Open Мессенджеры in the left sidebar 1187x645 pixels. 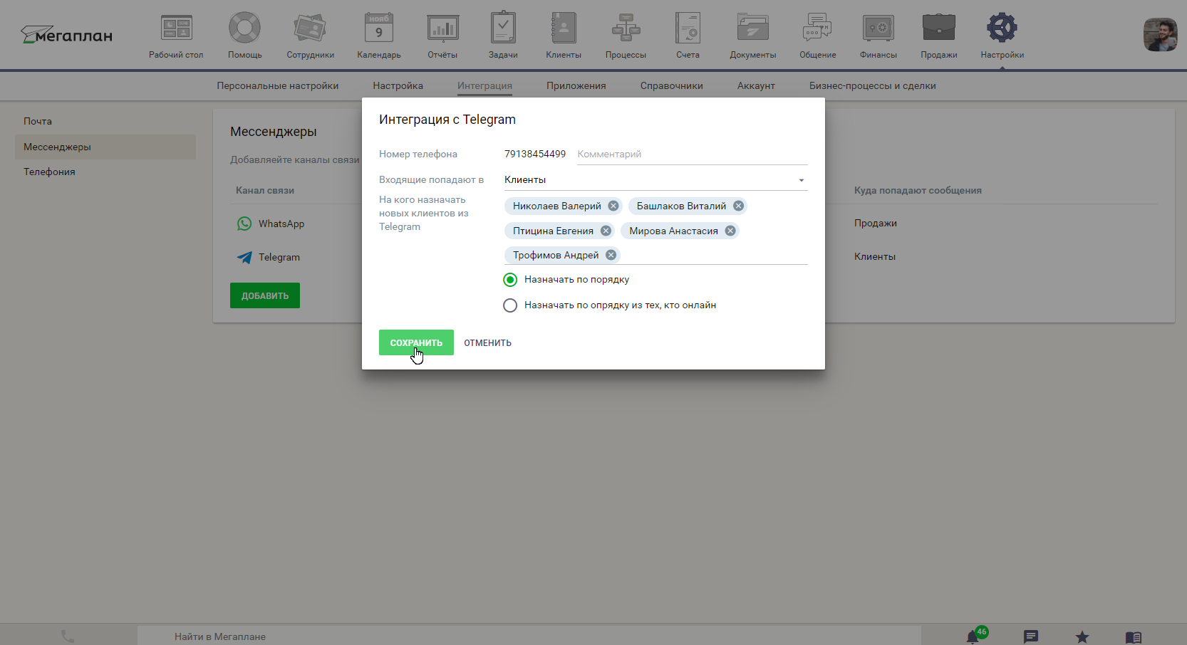click(105, 147)
